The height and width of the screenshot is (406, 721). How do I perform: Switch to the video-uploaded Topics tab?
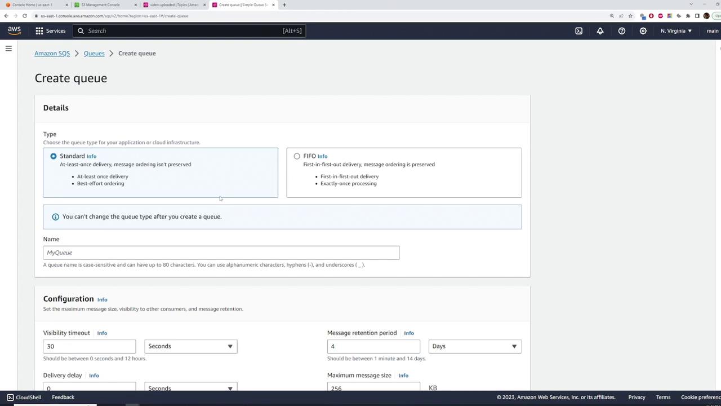click(x=173, y=5)
